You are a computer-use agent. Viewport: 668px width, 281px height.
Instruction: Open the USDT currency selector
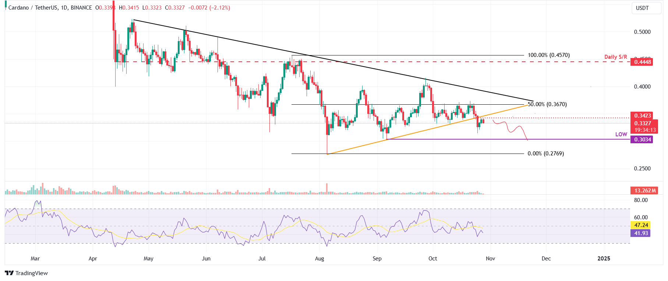click(647, 8)
